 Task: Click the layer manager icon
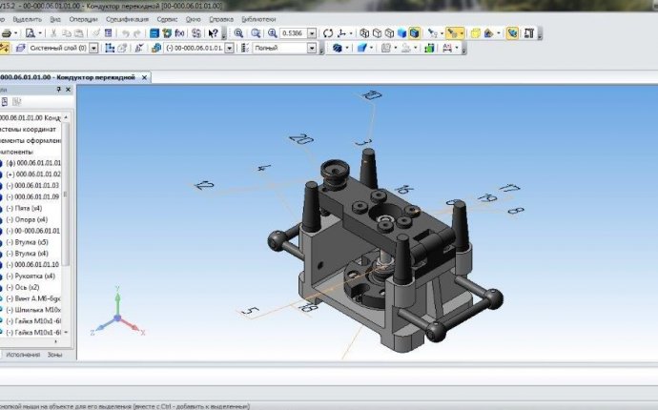21,48
